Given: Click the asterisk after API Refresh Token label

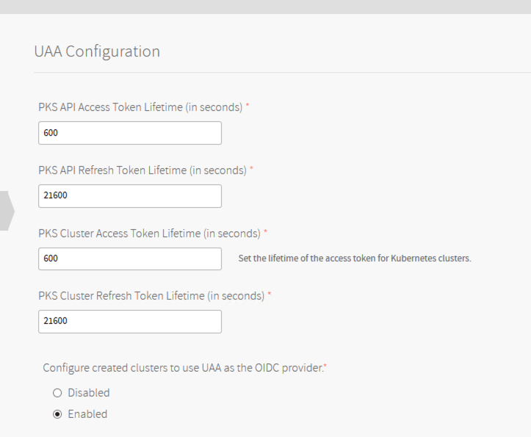Looking at the screenshot, I should (252, 170).
